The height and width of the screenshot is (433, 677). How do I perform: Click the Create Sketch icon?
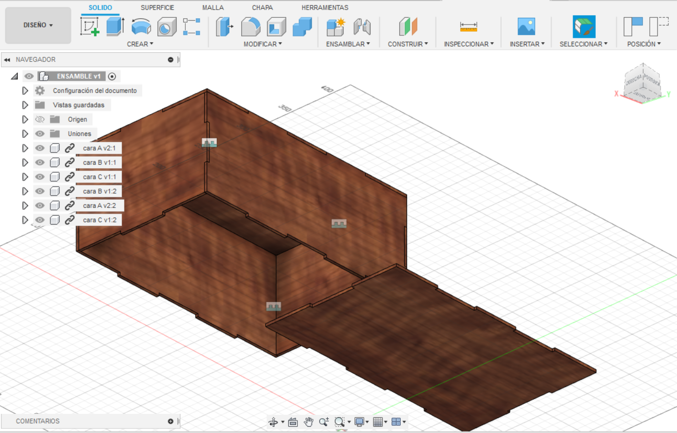[90, 26]
